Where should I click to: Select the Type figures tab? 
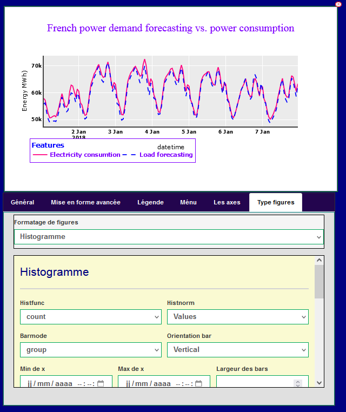pos(276,202)
